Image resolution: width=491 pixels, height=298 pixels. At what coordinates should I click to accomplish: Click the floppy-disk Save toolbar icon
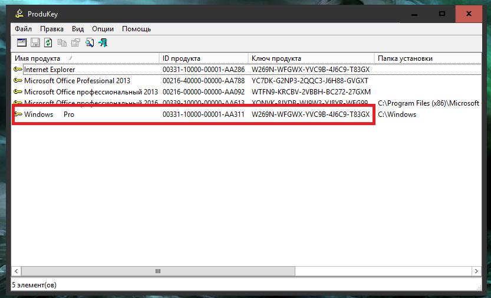[x=35, y=42]
